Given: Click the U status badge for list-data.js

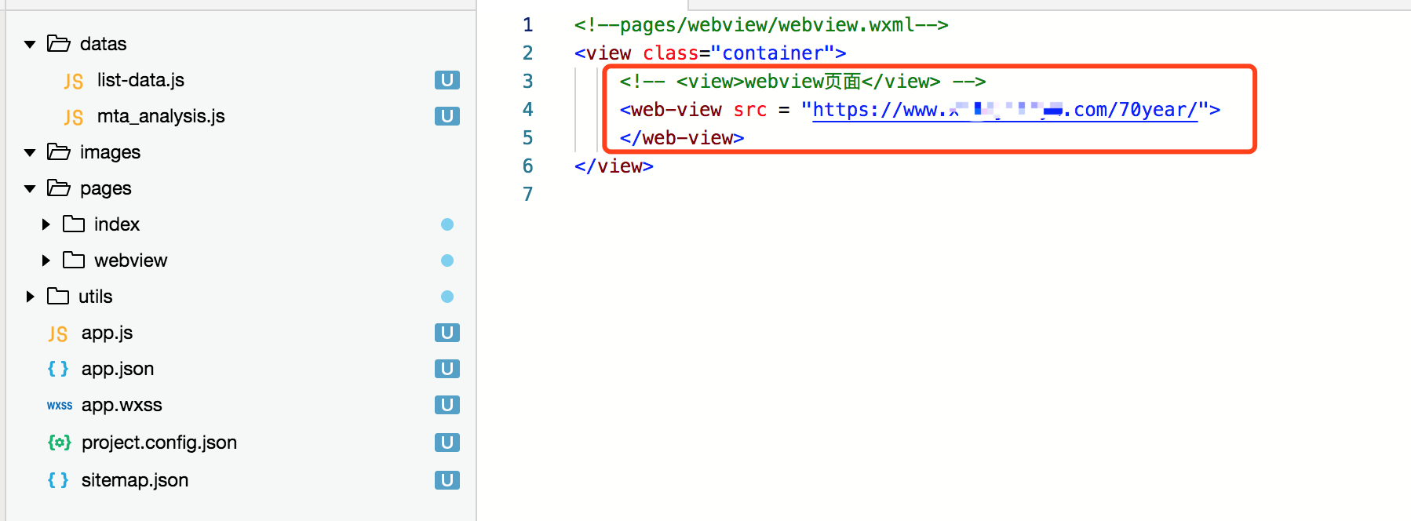Looking at the screenshot, I should click(x=447, y=80).
